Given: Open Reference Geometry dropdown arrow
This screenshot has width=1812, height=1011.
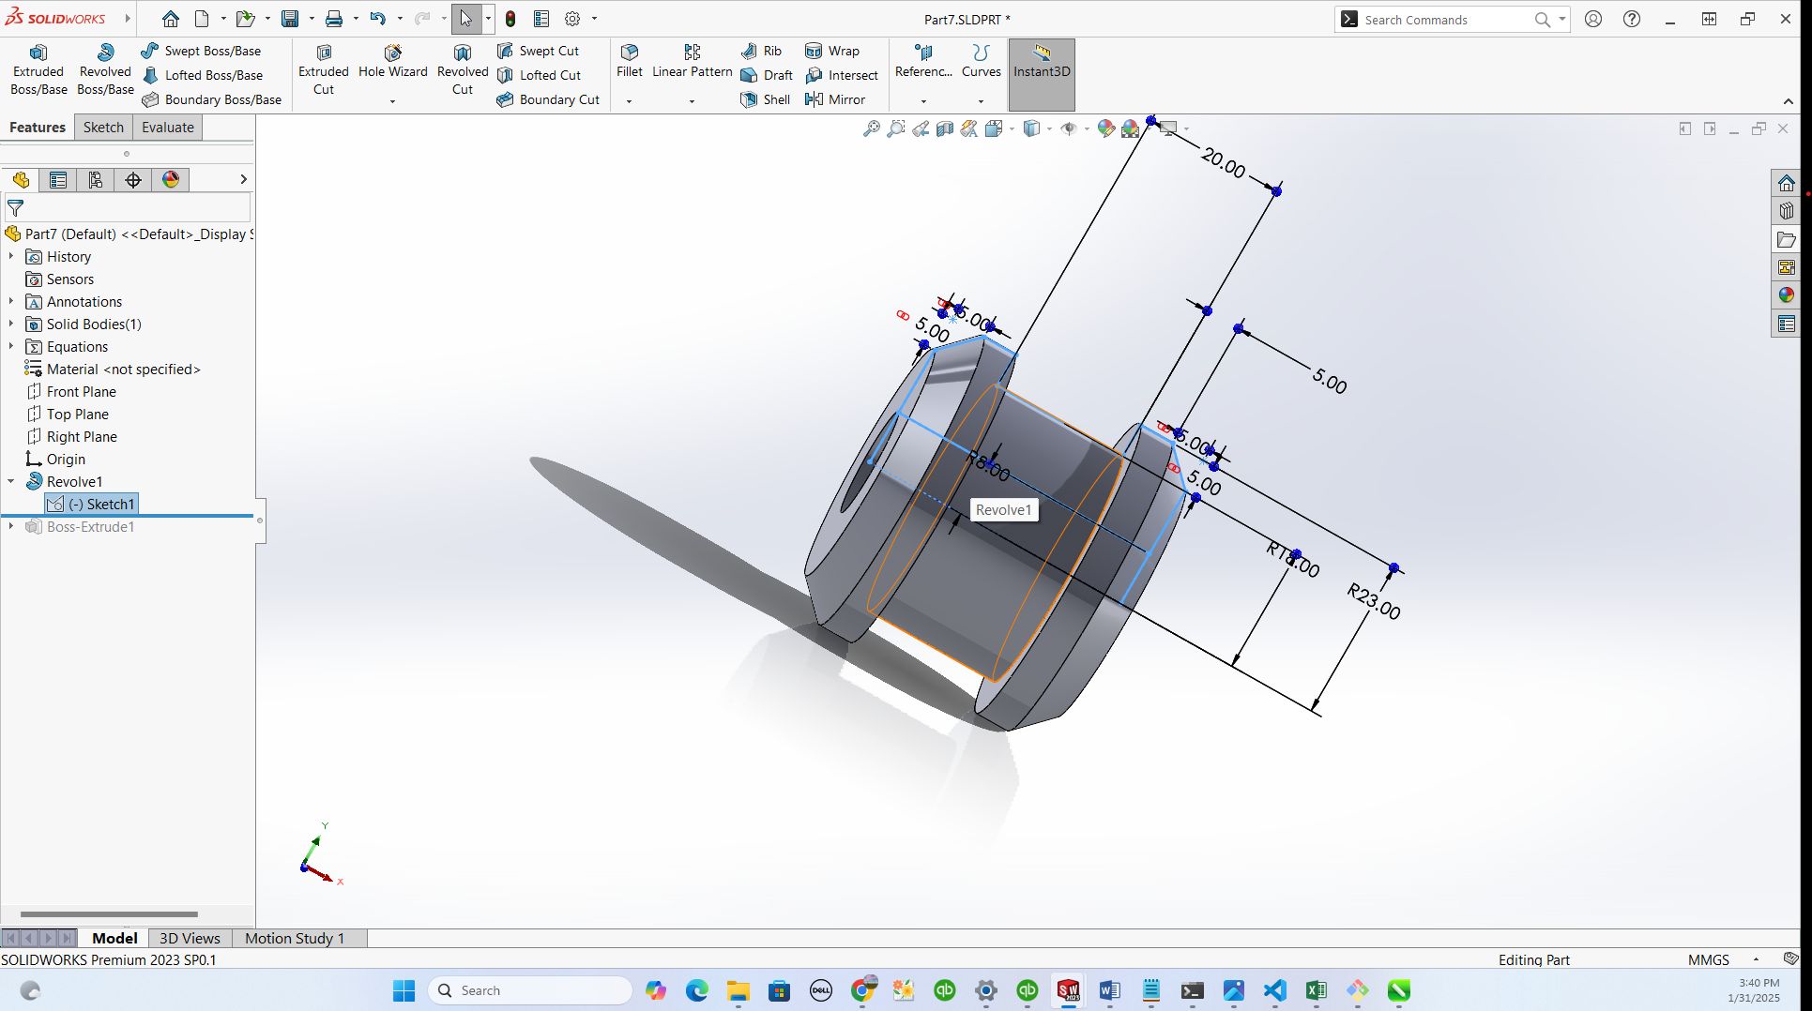Looking at the screenshot, I should (x=923, y=101).
